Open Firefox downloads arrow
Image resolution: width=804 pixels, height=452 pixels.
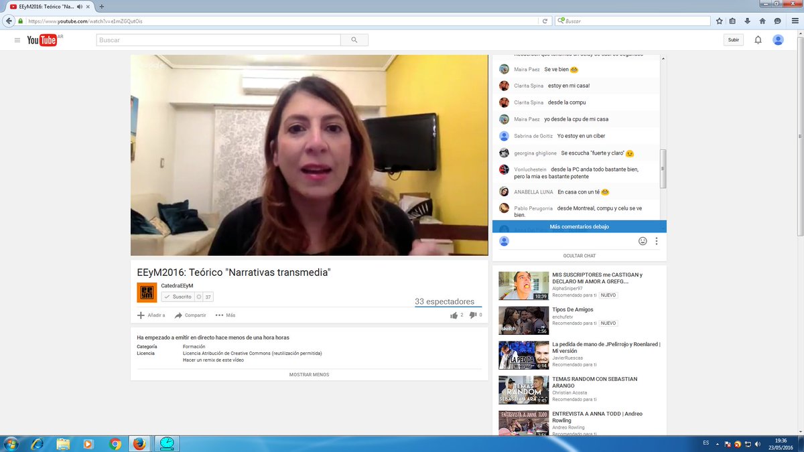click(748, 21)
